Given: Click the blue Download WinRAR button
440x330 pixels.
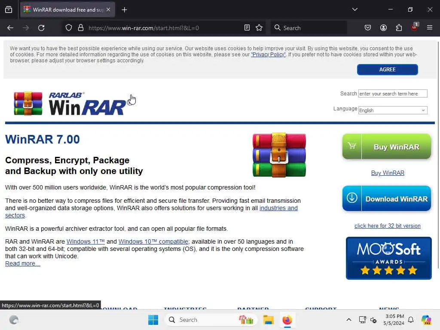Looking at the screenshot, I should point(386,199).
